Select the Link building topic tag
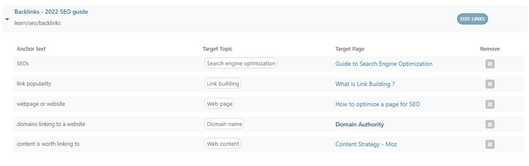Screen dimensions: 529x166 click(223, 84)
